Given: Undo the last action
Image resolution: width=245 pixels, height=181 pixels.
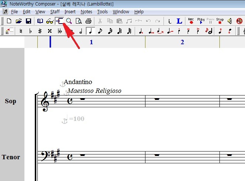Looking at the screenshot, I should coord(148,21).
